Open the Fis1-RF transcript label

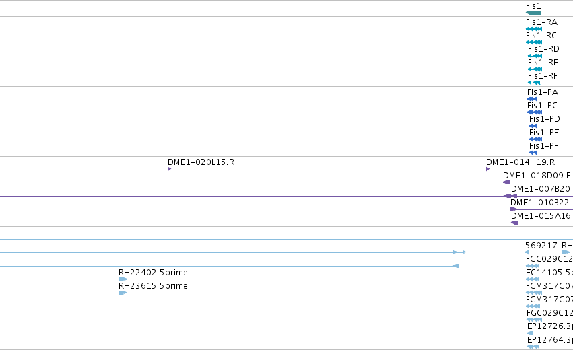pyautogui.click(x=543, y=76)
